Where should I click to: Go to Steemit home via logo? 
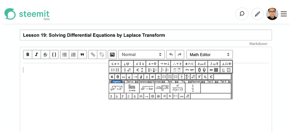pos(27,14)
